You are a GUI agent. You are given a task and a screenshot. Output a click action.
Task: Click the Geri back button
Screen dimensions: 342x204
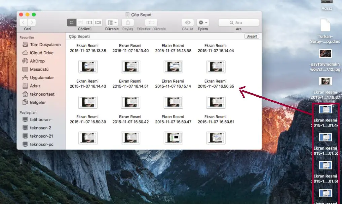pyautogui.click(x=23, y=22)
